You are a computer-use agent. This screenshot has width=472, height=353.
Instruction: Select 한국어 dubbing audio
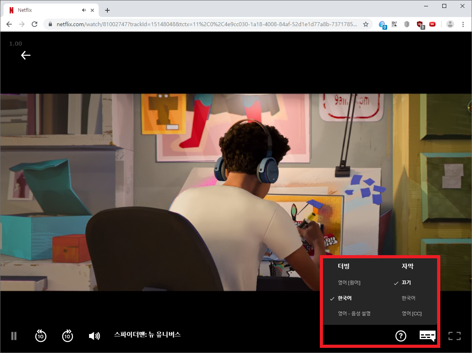click(344, 298)
